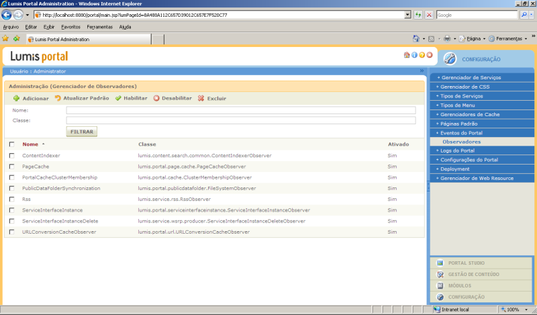The image size is (537, 315).
Task: Stop loading with the red X icon
Action: pos(429,15)
